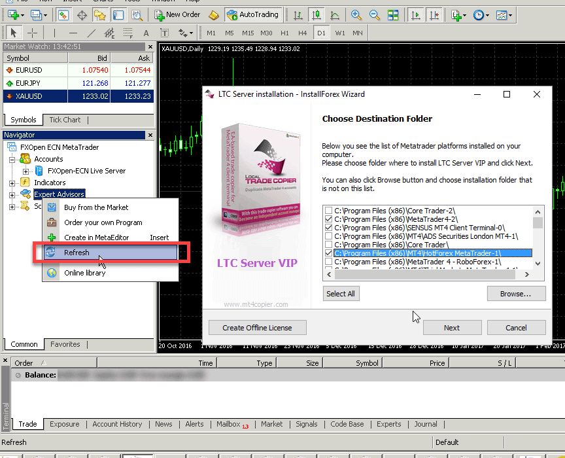
Task: Toggle the Data Window crosshair-circle icon
Action: 82,15
